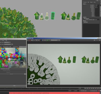
Task: Open the Render Using dropdown
Action: [x=9, y=44]
